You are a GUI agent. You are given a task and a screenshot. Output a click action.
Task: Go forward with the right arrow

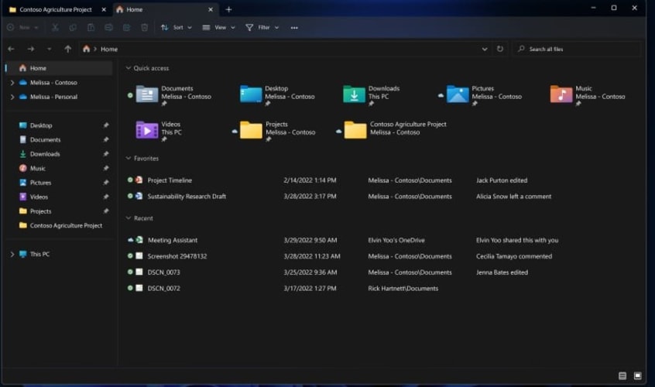click(x=31, y=49)
